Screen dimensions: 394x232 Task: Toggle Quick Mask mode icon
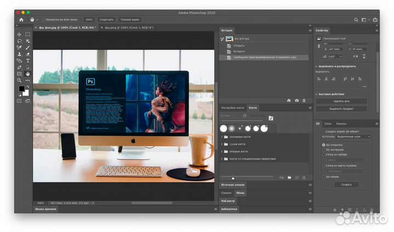click(x=19, y=101)
